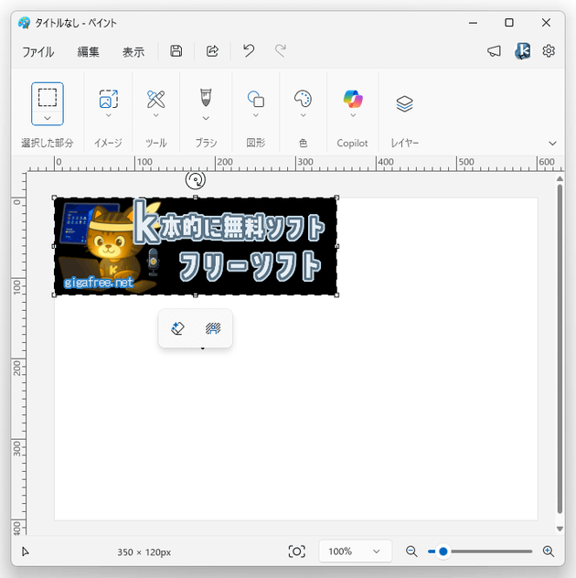The image size is (576, 578).
Task: Open the 100% zoom level dropdown
Action: pyautogui.click(x=355, y=551)
